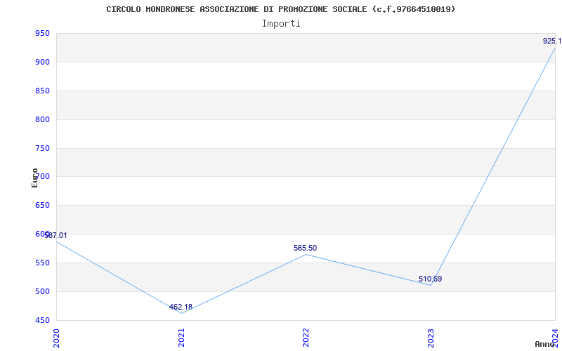This screenshot has width=562, height=351.
Task: Select the 2023 x-axis year label
Action: coord(431,338)
